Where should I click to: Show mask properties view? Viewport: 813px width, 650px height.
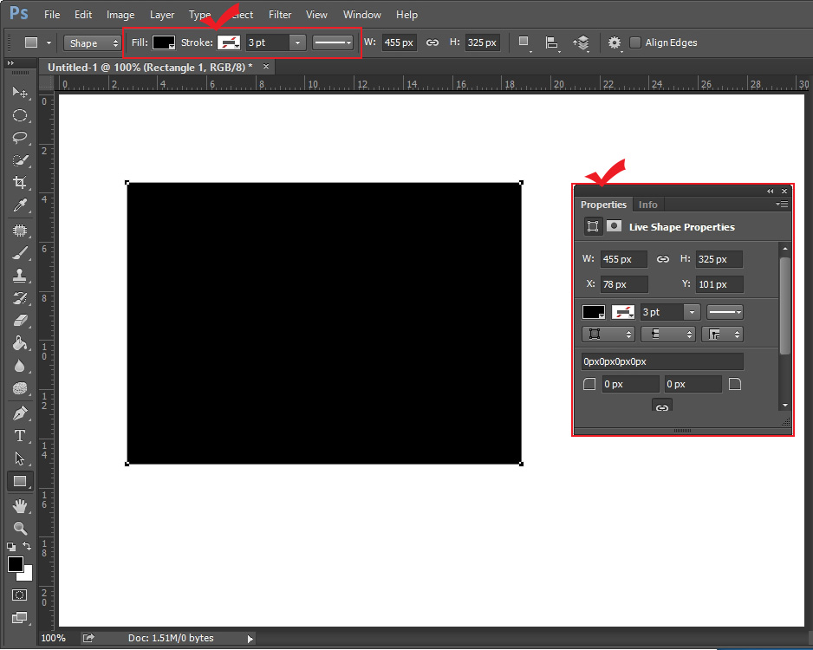pyautogui.click(x=615, y=226)
